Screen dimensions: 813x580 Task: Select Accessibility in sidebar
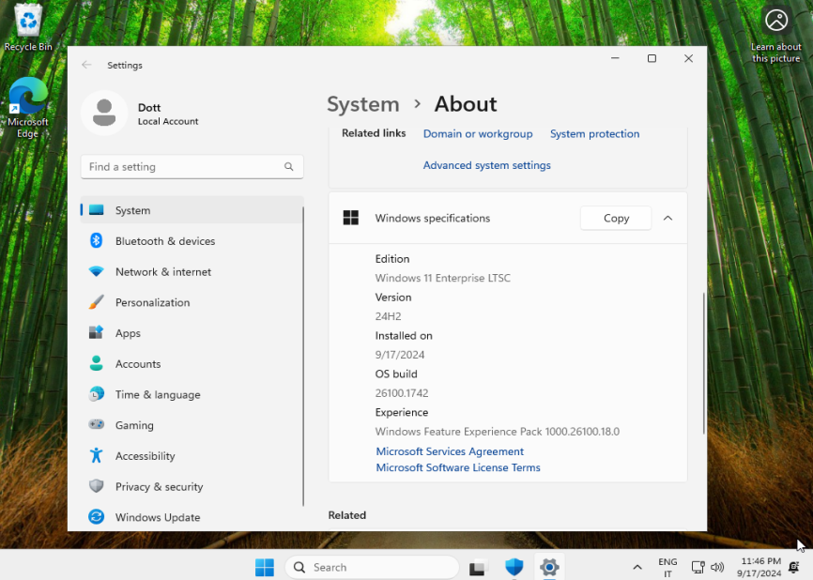click(x=192, y=455)
